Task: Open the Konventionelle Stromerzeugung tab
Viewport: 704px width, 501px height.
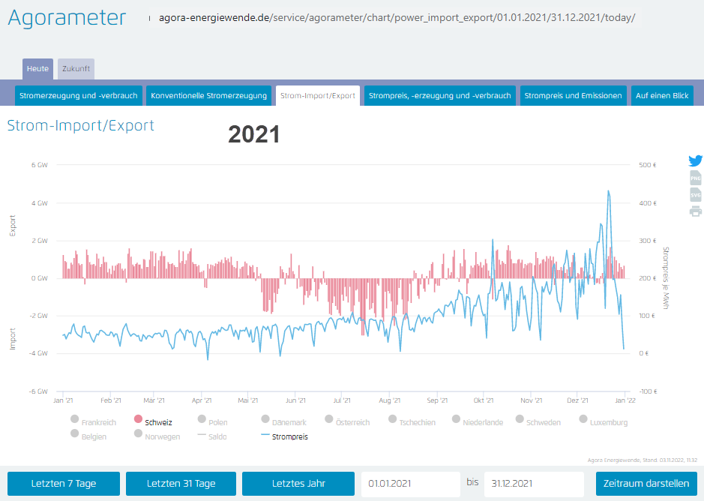Action: [x=208, y=96]
